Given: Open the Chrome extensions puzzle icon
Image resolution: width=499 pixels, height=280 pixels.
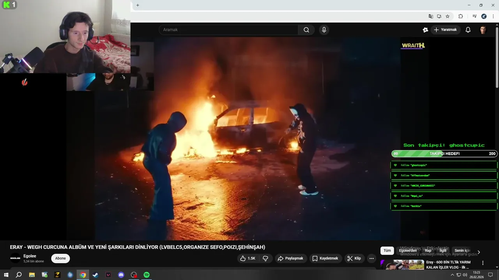Looking at the screenshot, I should (x=461, y=16).
